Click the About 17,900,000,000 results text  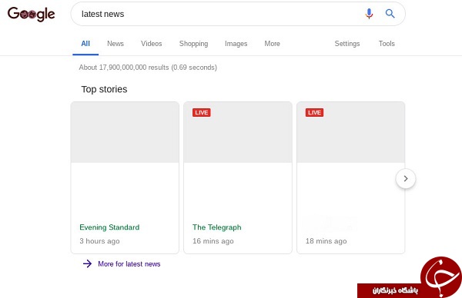click(148, 68)
